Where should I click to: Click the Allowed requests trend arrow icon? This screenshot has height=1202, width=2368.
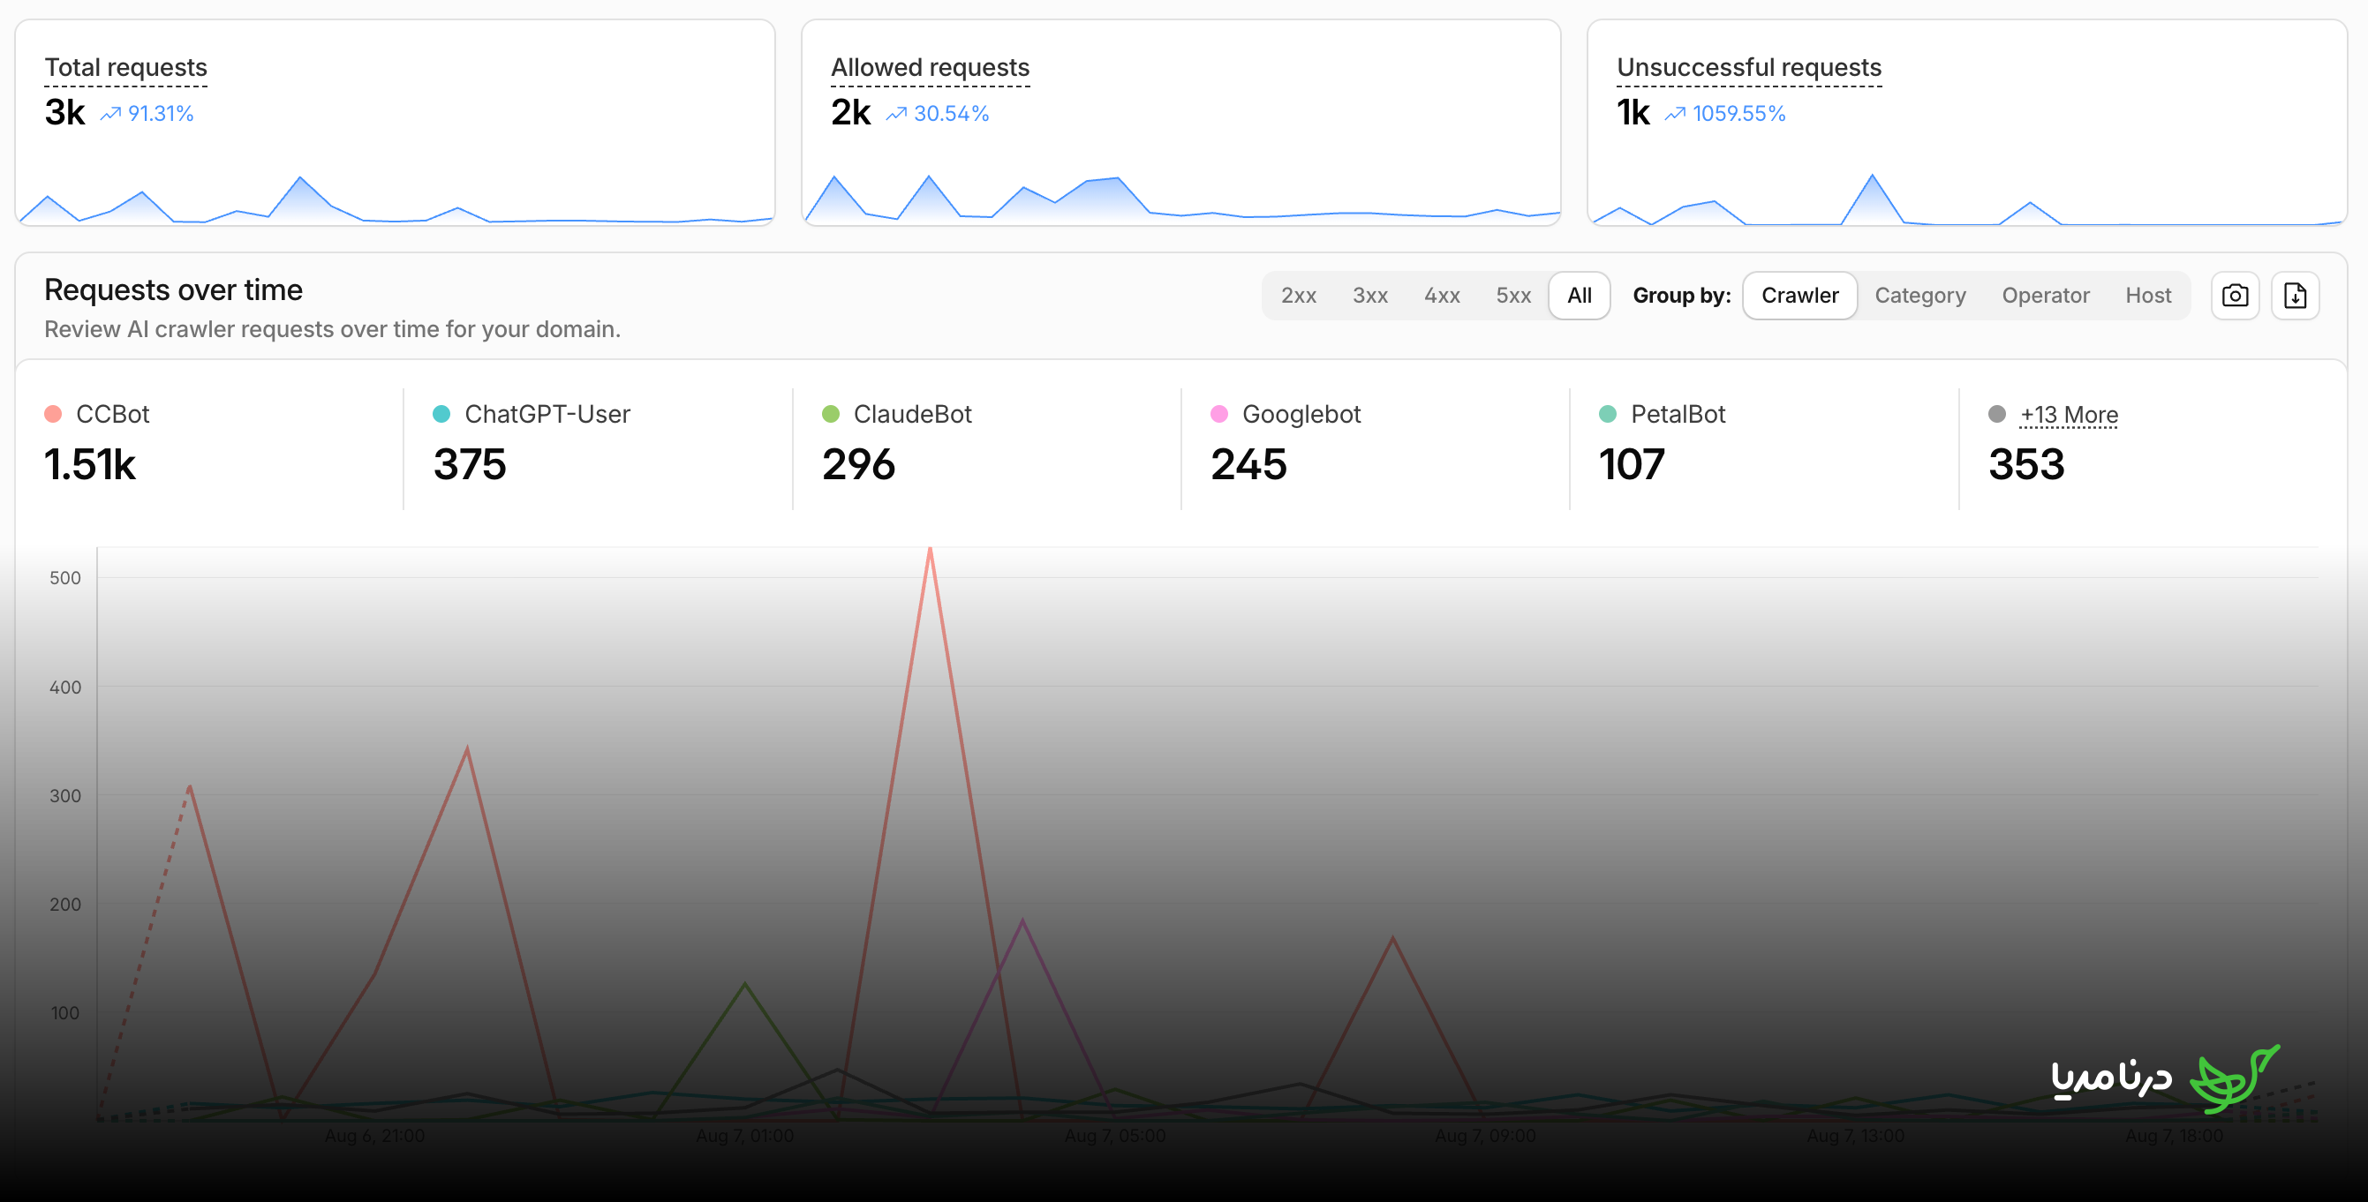896,114
